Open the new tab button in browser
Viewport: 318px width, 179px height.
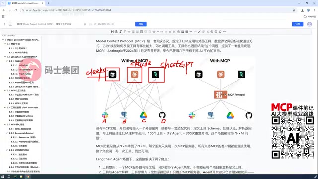48,3
